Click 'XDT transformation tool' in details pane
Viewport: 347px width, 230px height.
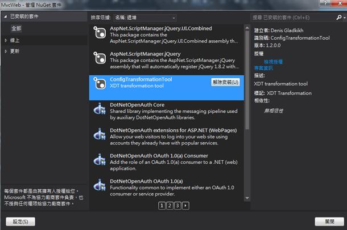coord(281,84)
